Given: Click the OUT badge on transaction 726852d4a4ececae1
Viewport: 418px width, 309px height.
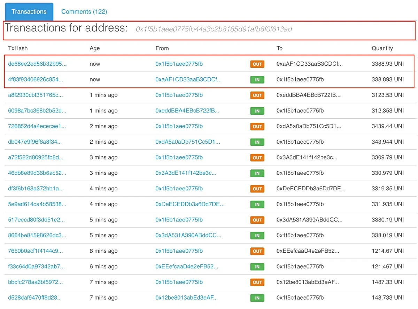Looking at the screenshot, I should coord(257,126).
